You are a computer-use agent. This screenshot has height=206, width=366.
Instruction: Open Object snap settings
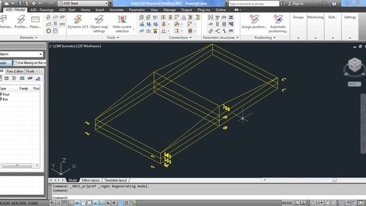pyautogui.click(x=99, y=23)
